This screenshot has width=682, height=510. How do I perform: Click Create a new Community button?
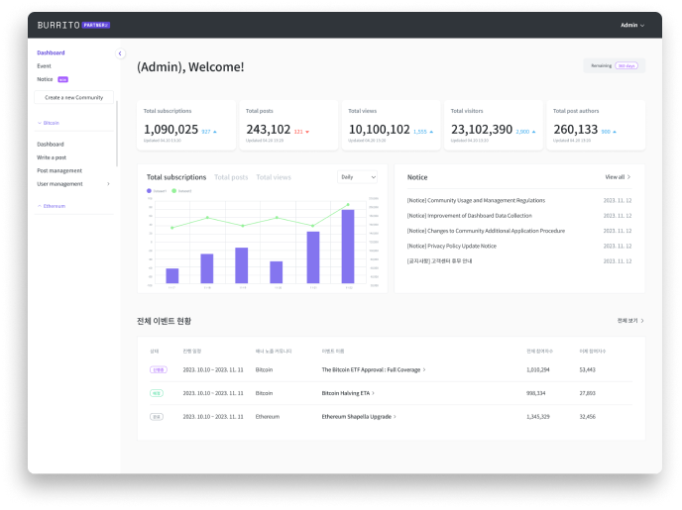tap(73, 98)
